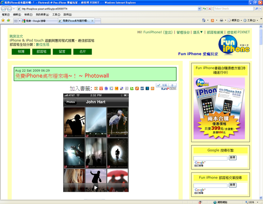The height and width of the screenshot is (204, 263).
Task: Click the 跳到主文 skip link
Action: [x=16, y=36]
